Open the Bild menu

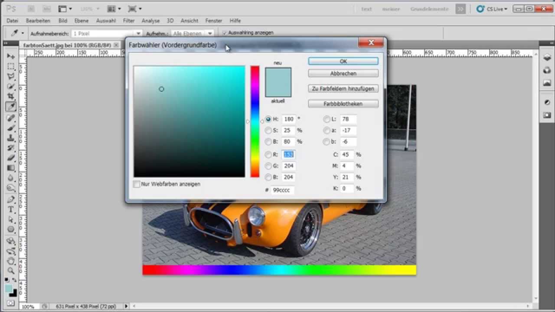(x=63, y=20)
